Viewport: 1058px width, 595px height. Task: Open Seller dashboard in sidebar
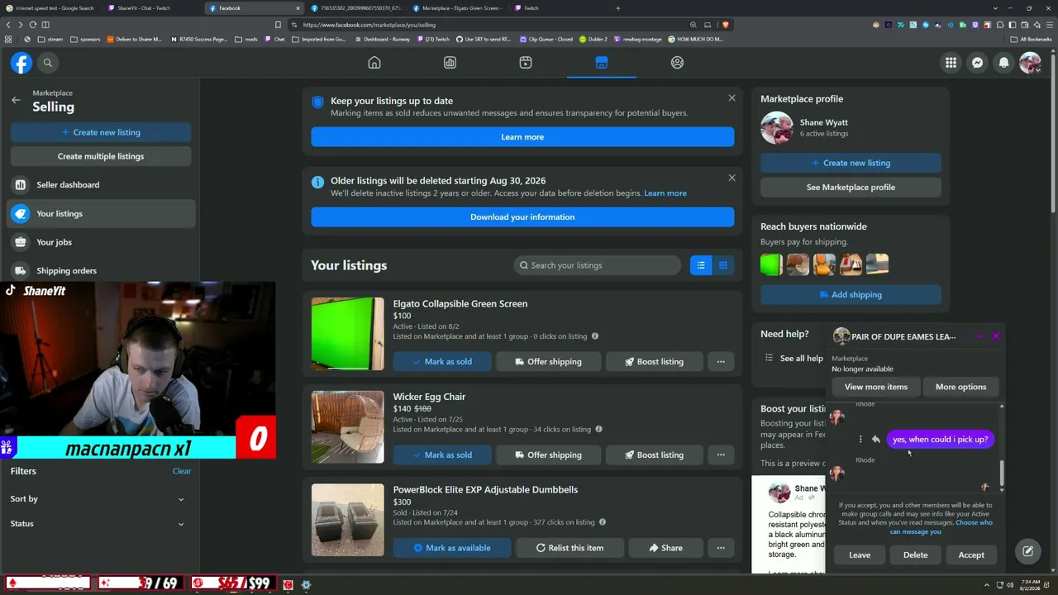[x=101, y=185]
